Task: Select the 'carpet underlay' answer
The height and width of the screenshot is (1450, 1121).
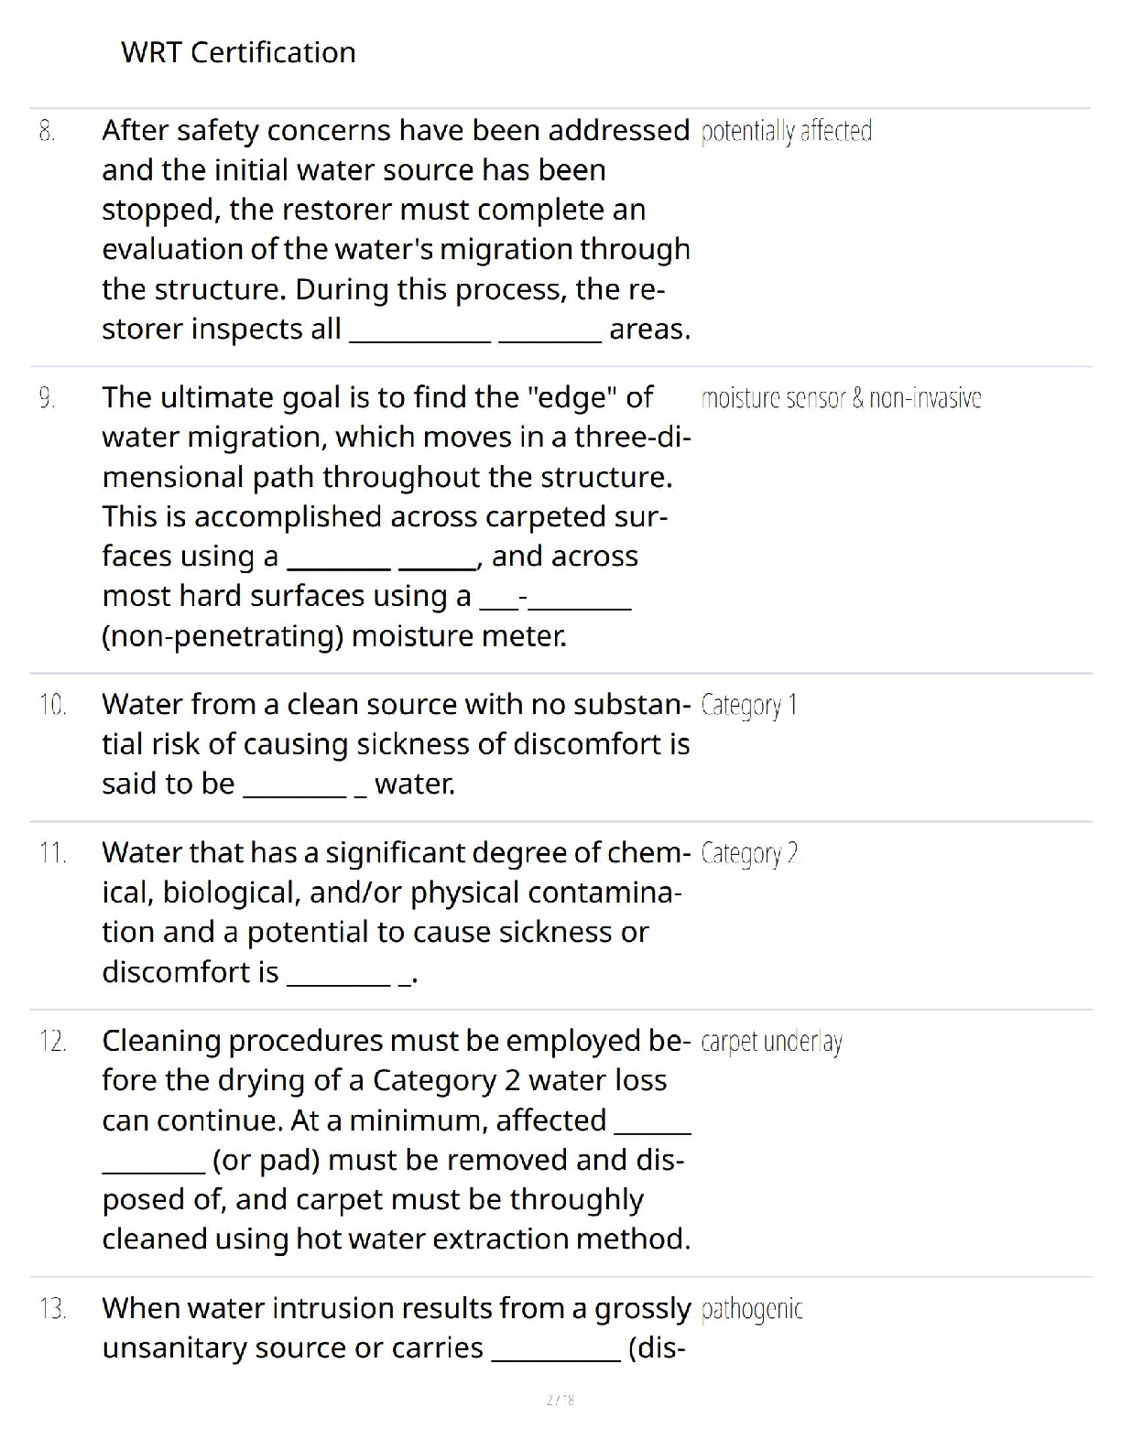Action: [771, 1042]
